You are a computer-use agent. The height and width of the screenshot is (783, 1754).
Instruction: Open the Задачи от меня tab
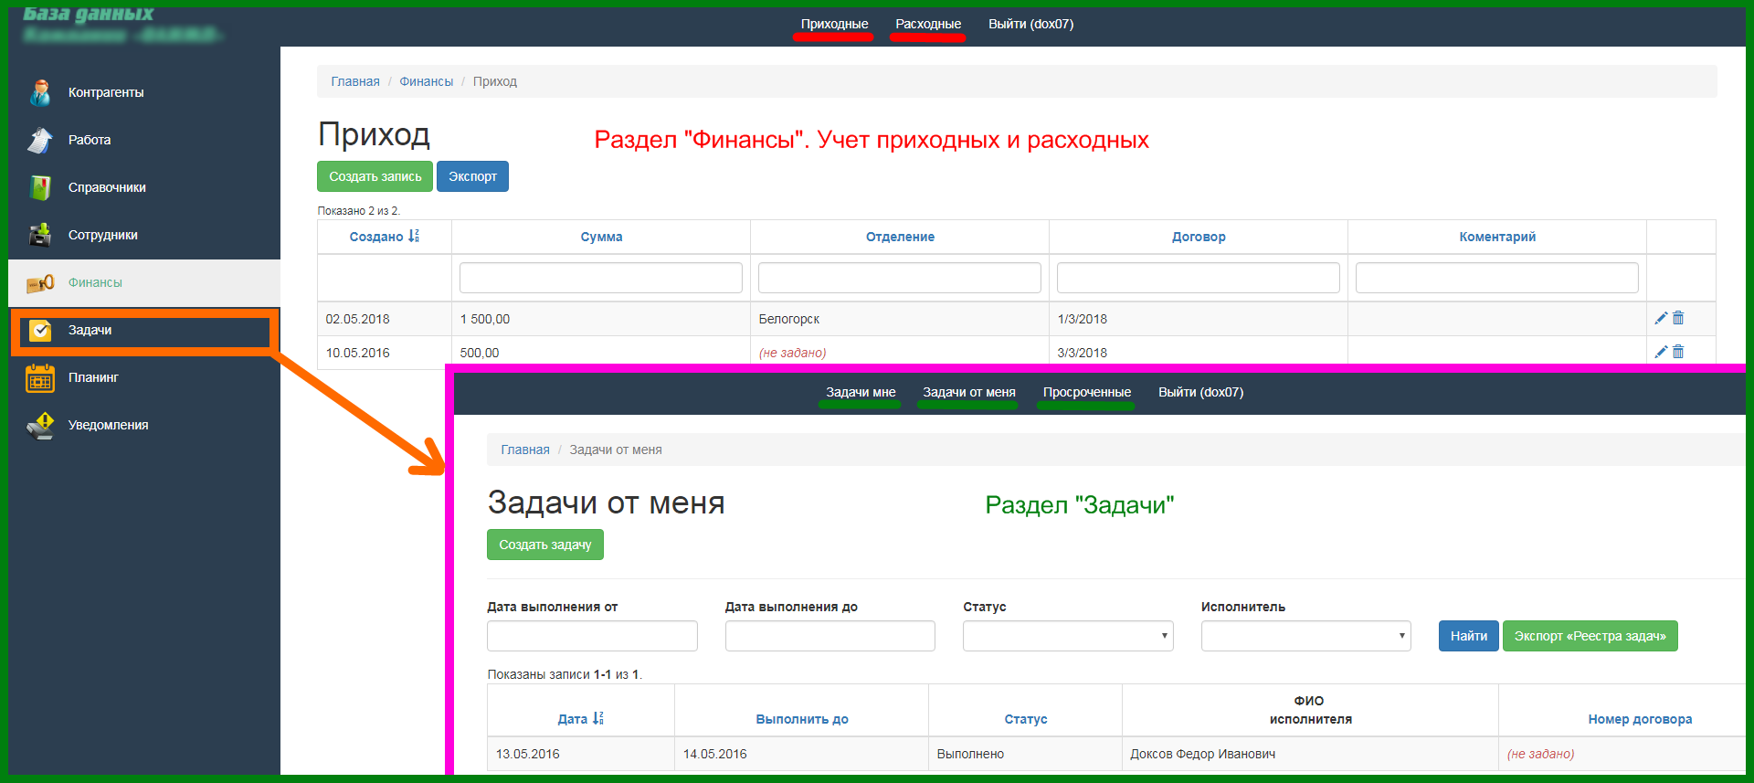coord(968,392)
